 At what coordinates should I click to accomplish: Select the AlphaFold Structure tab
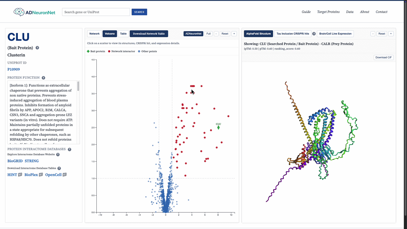click(x=259, y=34)
